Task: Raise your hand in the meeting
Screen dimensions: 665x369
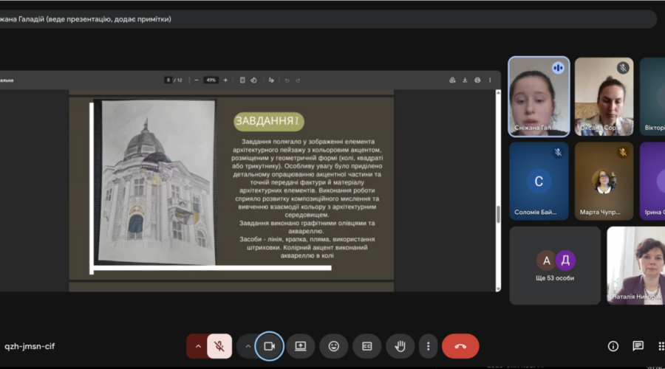Action: coord(400,346)
